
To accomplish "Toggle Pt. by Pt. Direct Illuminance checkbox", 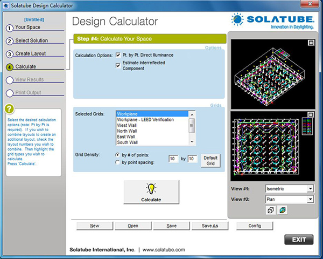I will (x=118, y=55).
